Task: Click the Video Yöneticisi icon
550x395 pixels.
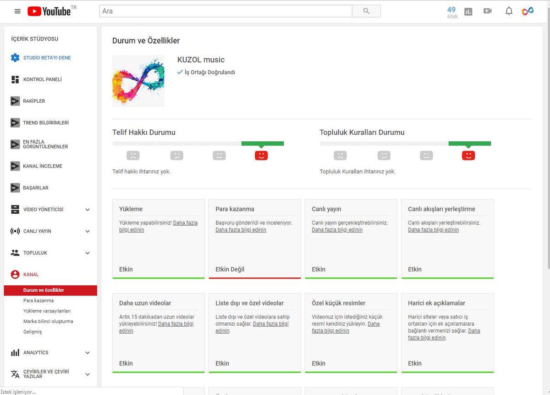Action: coord(15,210)
